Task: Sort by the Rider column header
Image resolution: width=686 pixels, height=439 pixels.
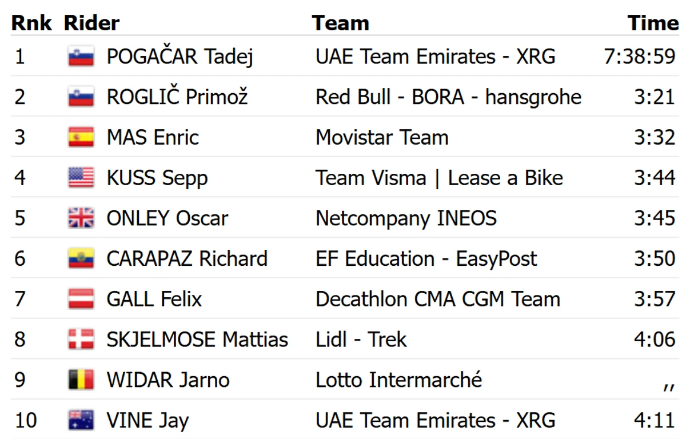Action: (91, 23)
